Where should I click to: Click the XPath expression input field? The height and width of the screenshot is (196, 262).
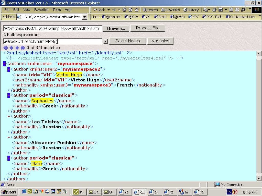click(52, 41)
